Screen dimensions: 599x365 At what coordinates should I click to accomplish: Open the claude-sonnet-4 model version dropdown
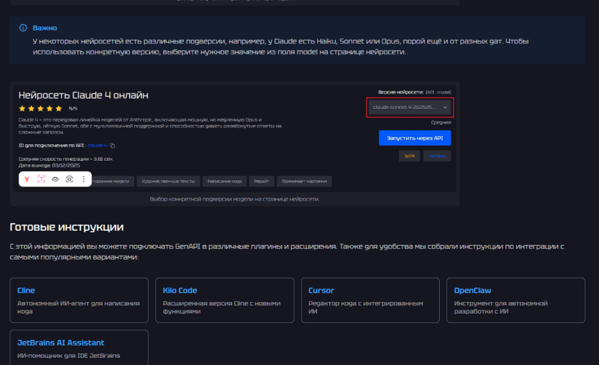(410, 108)
